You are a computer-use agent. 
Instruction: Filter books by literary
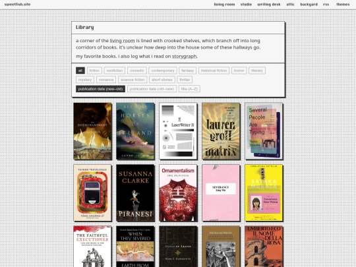(257, 71)
